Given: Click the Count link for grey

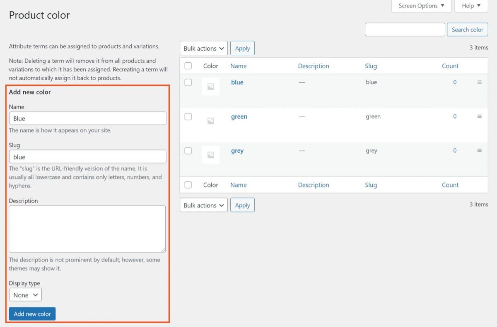Looking at the screenshot, I should 455,151.
